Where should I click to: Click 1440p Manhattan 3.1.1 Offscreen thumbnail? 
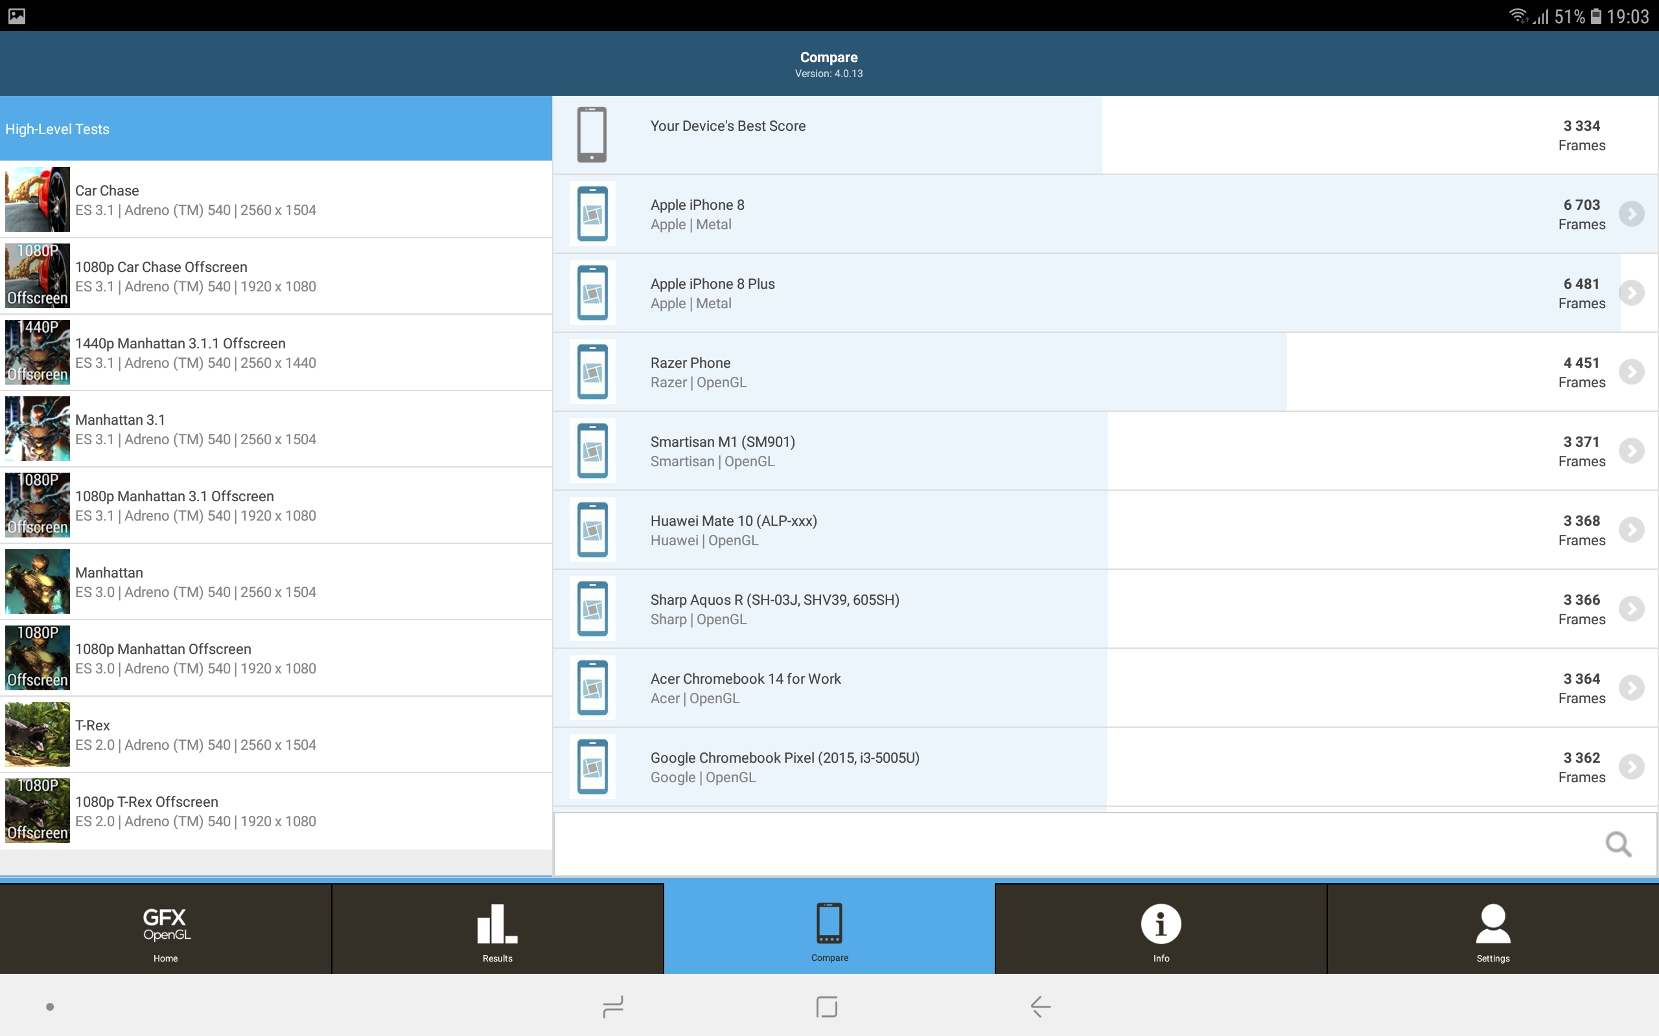tap(37, 352)
